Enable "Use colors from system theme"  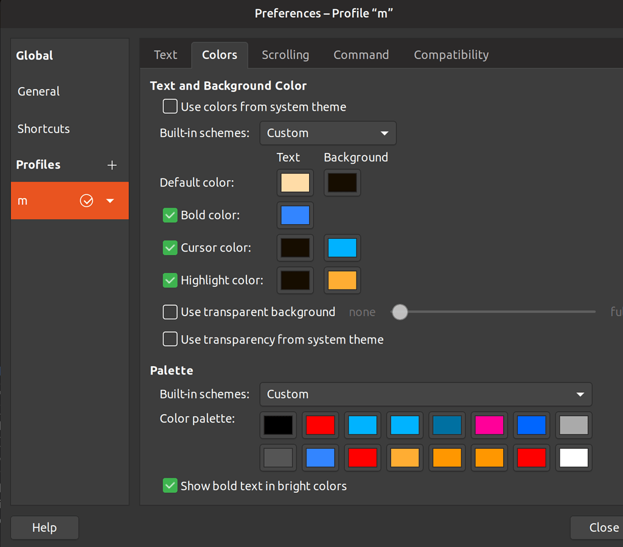coord(170,106)
